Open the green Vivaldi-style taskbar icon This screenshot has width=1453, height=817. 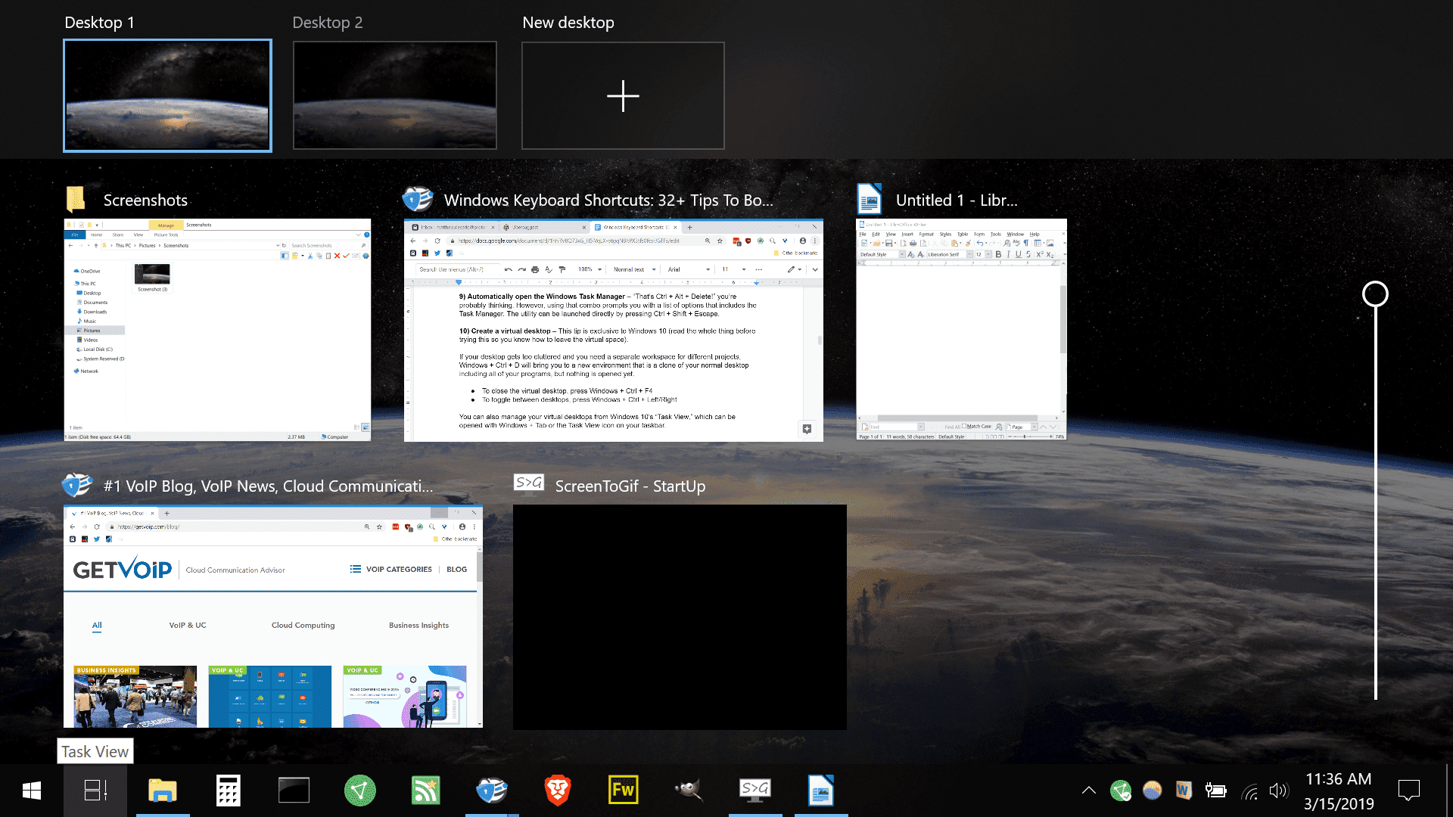(359, 791)
